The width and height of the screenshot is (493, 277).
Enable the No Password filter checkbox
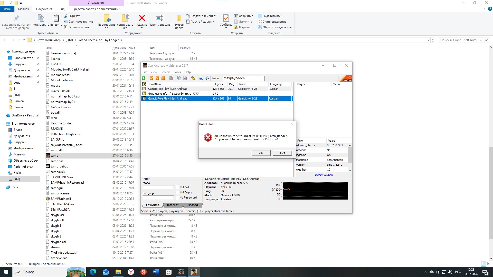177,198
